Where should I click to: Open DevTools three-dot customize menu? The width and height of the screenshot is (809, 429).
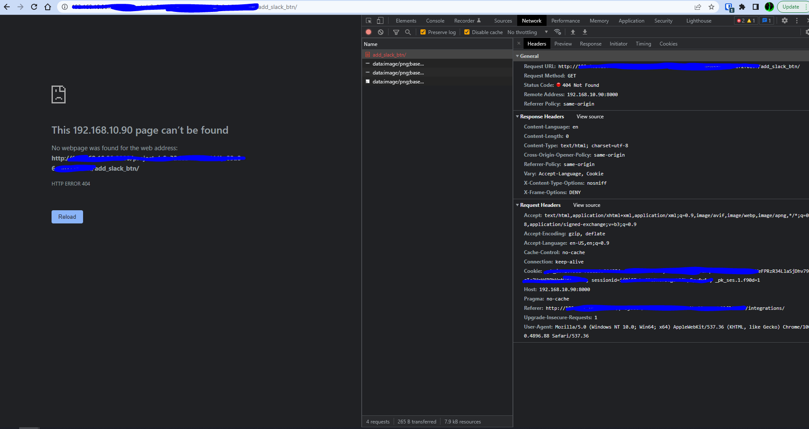[797, 20]
